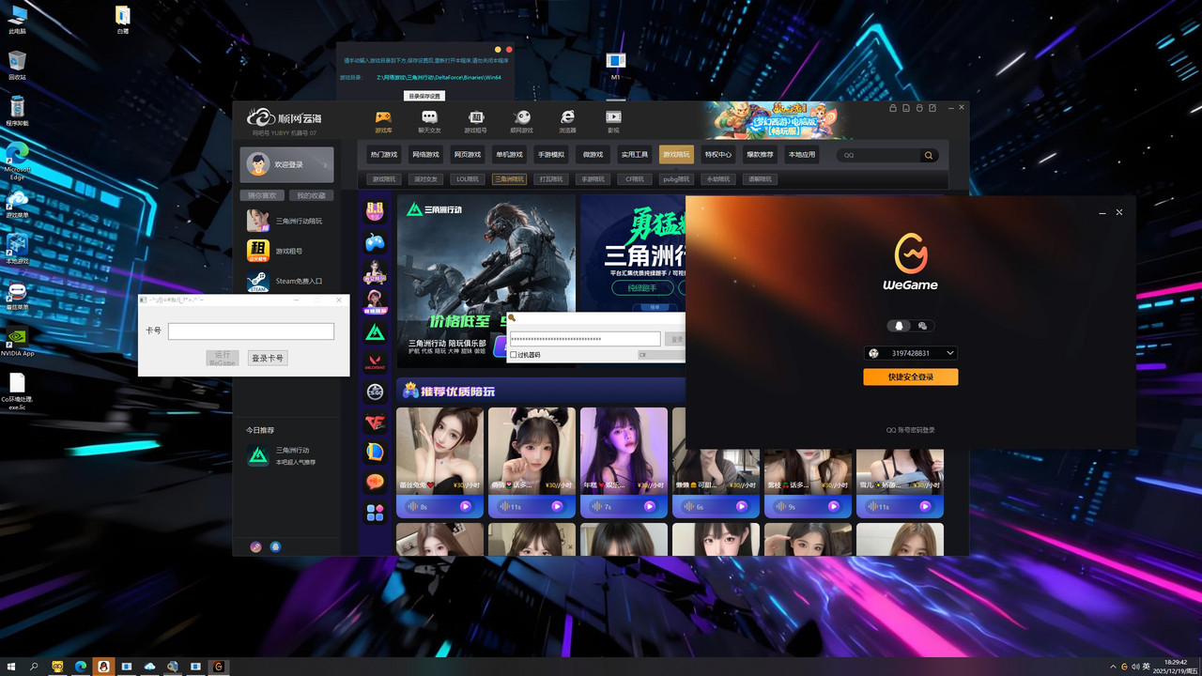The height and width of the screenshot is (676, 1202).
Task: Play the 8s voice clip
Action: [465, 506]
